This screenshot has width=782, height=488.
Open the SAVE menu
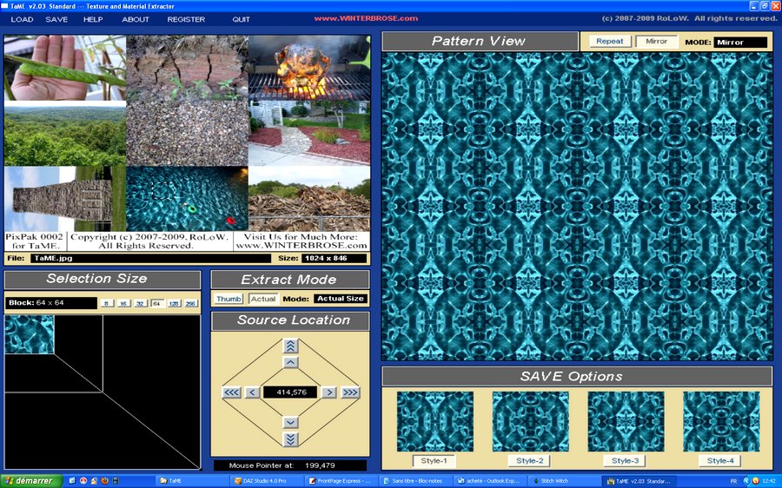pyautogui.click(x=56, y=19)
